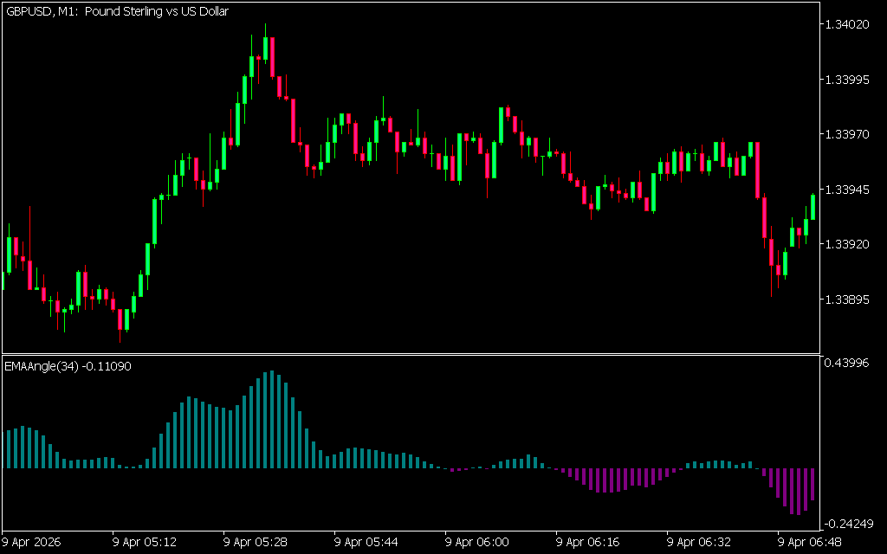Click the 1.33920 price scale value
Screen dimensions: 887x554
[847, 244]
